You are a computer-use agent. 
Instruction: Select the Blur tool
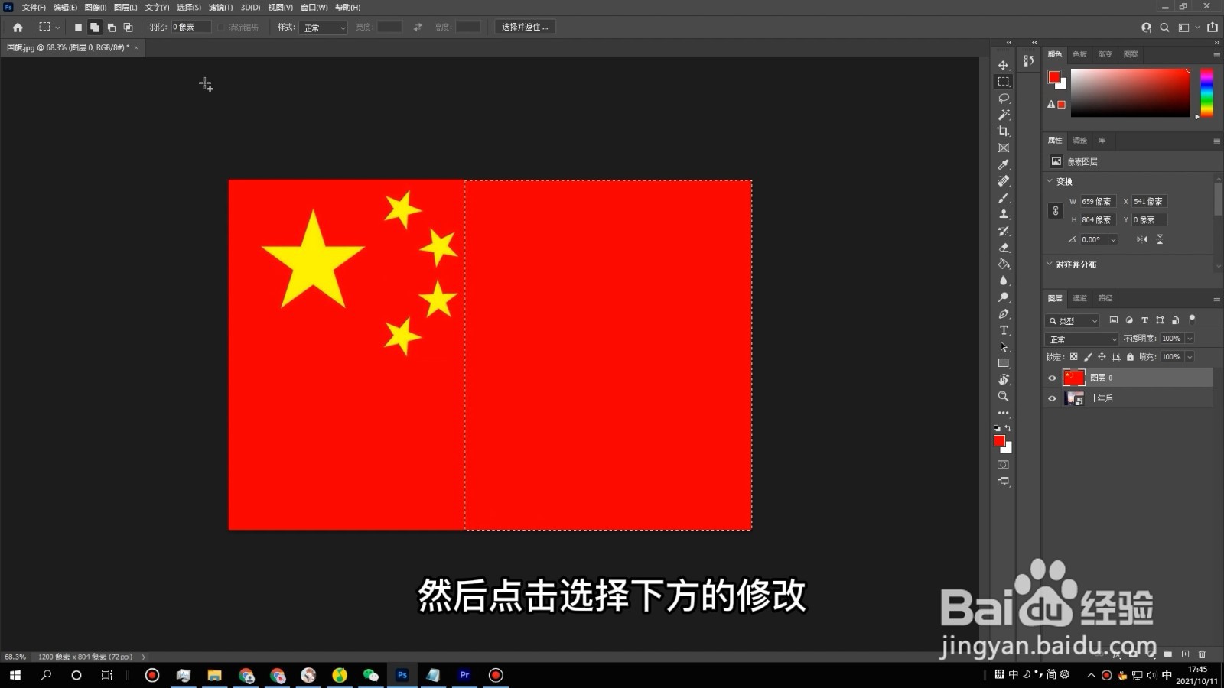(1003, 281)
